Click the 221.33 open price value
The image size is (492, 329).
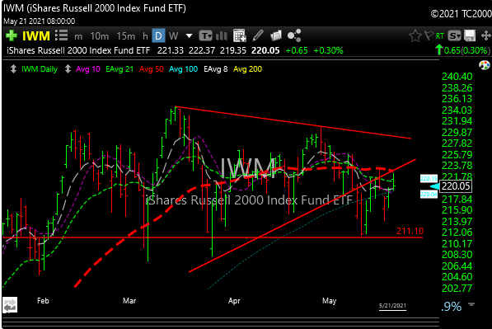click(171, 50)
